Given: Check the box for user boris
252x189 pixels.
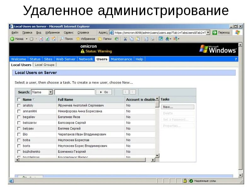Looking at the screenshot, I should pos(19,146).
